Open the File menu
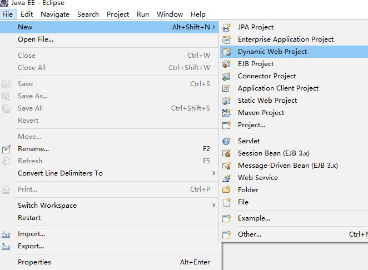The width and height of the screenshot is (368, 270). click(x=8, y=14)
